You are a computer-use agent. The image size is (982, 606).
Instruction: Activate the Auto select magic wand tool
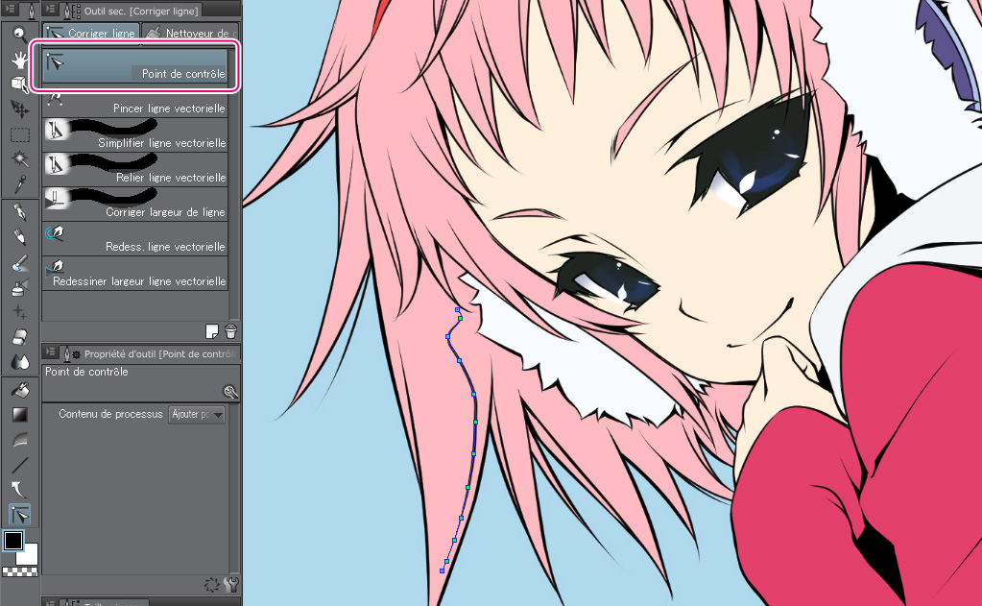20,158
